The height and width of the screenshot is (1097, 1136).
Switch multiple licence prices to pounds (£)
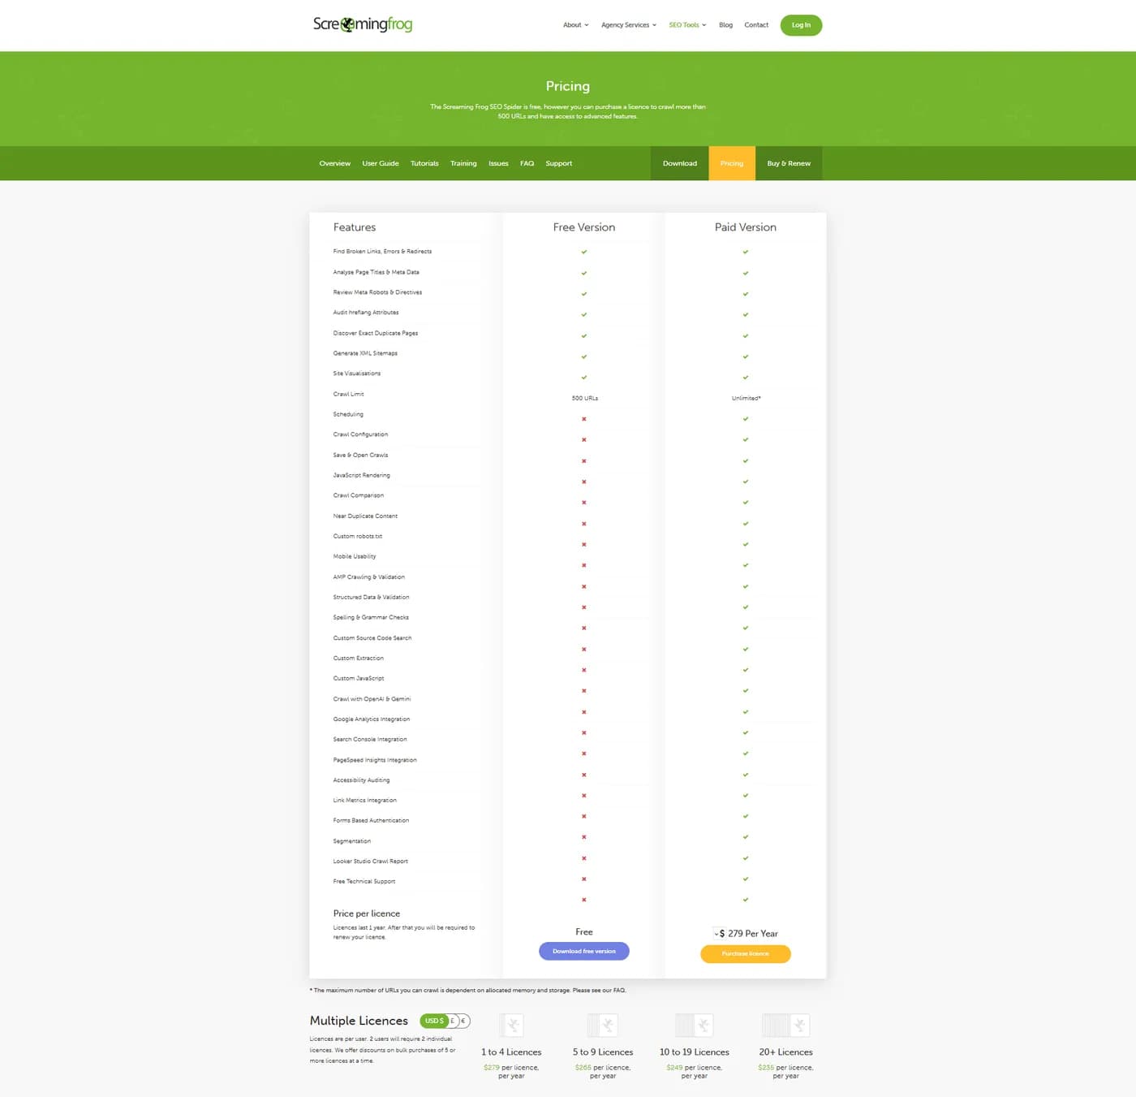tap(454, 1021)
